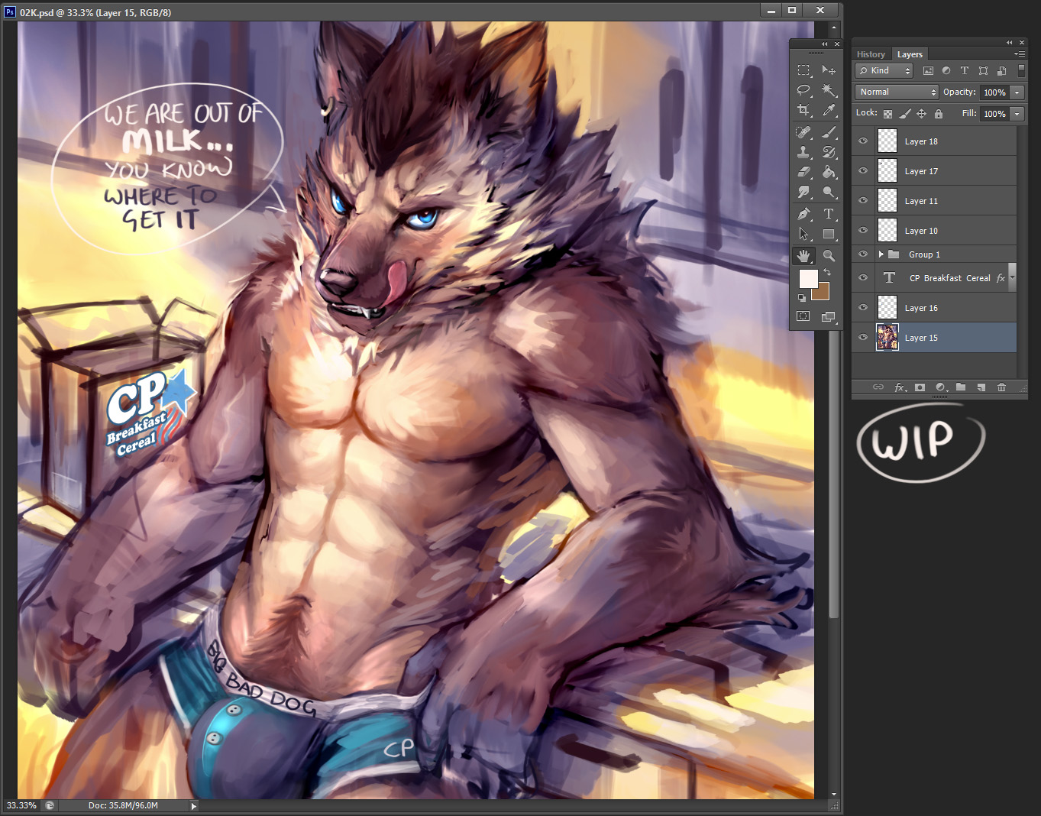1041x816 pixels.
Task: Open the status bar info arrow menu
Action: (193, 805)
